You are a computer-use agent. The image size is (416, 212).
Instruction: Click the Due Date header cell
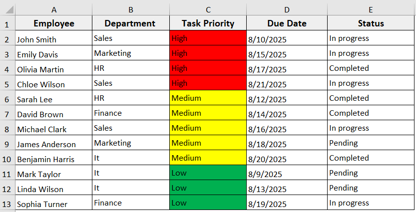click(287, 23)
